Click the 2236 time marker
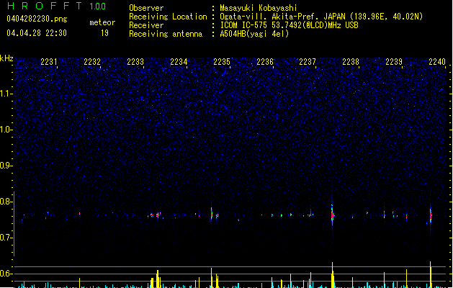 (x=265, y=62)
